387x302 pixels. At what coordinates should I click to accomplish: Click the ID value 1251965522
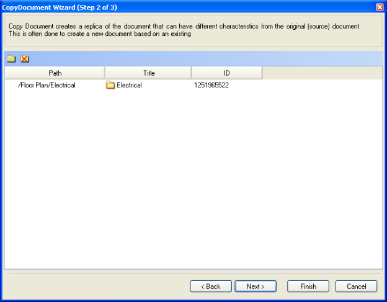(211, 86)
